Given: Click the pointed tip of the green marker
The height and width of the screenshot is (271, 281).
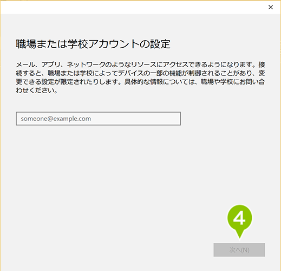Looking at the screenshot, I should point(240,237).
